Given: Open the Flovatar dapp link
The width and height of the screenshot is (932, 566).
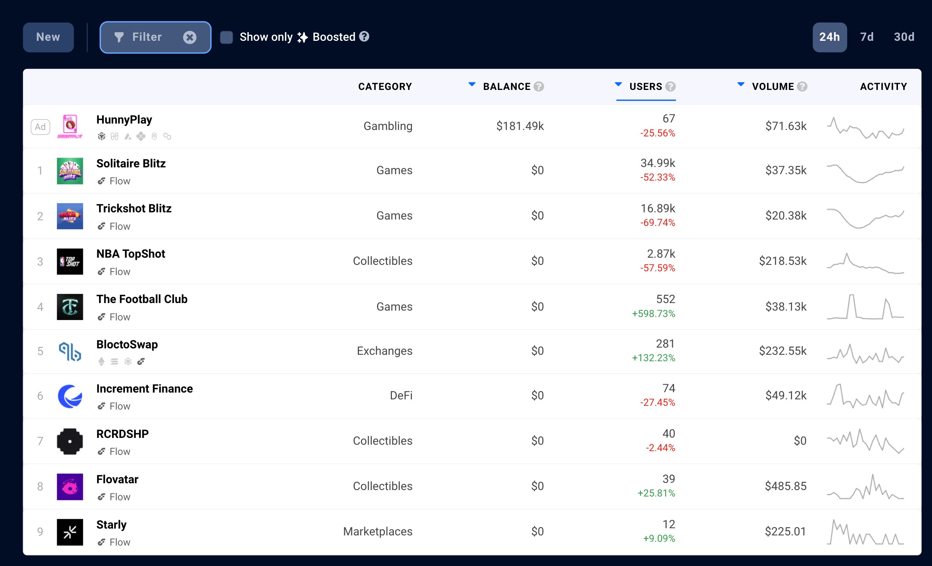Looking at the screenshot, I should point(117,479).
